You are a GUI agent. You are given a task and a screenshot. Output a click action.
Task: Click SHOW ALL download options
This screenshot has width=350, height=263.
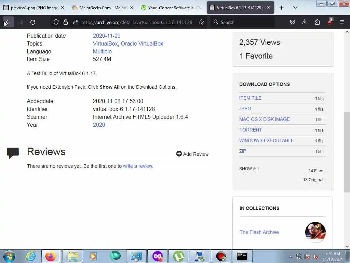250,169
